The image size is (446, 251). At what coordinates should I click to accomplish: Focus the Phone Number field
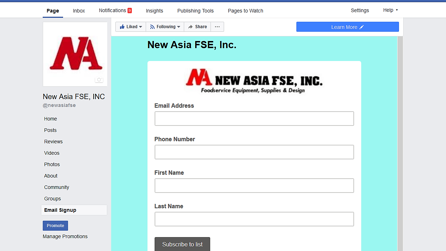254,152
